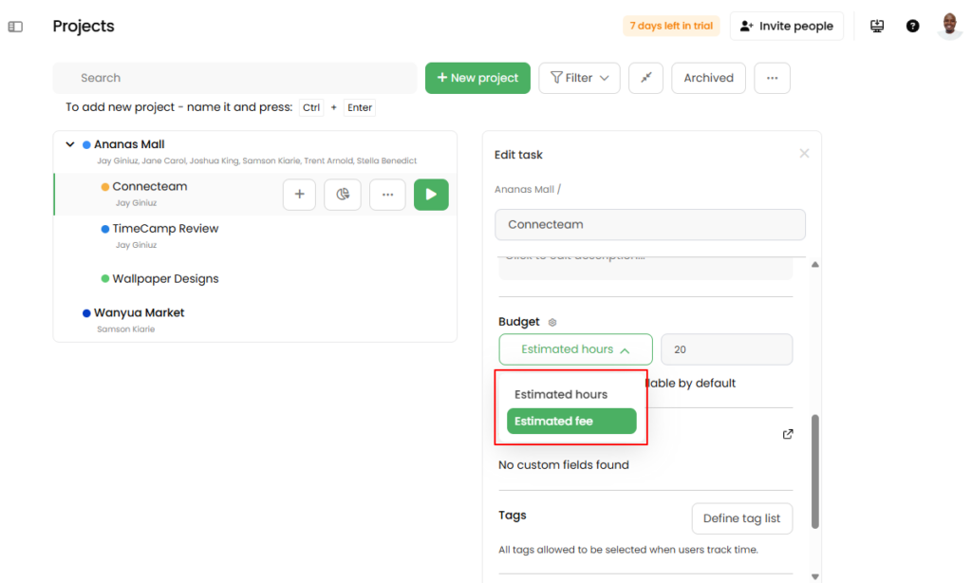This screenshot has width=972, height=583.
Task: Click the TimeCamp Review blue color dot
Action: click(x=104, y=229)
